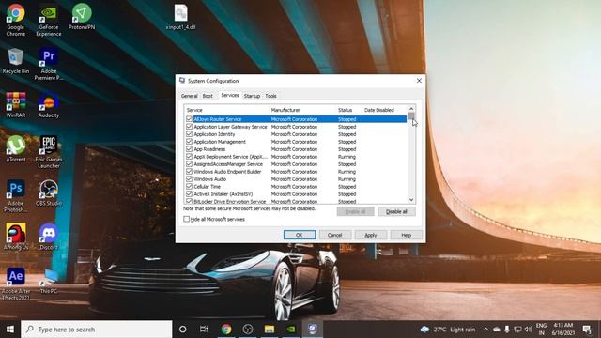Viewport: 601px width, 338px height.
Task: Open Discord desktop shortcut
Action: [x=49, y=237]
